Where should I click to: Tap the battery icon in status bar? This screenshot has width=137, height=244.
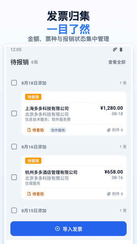[121, 50]
